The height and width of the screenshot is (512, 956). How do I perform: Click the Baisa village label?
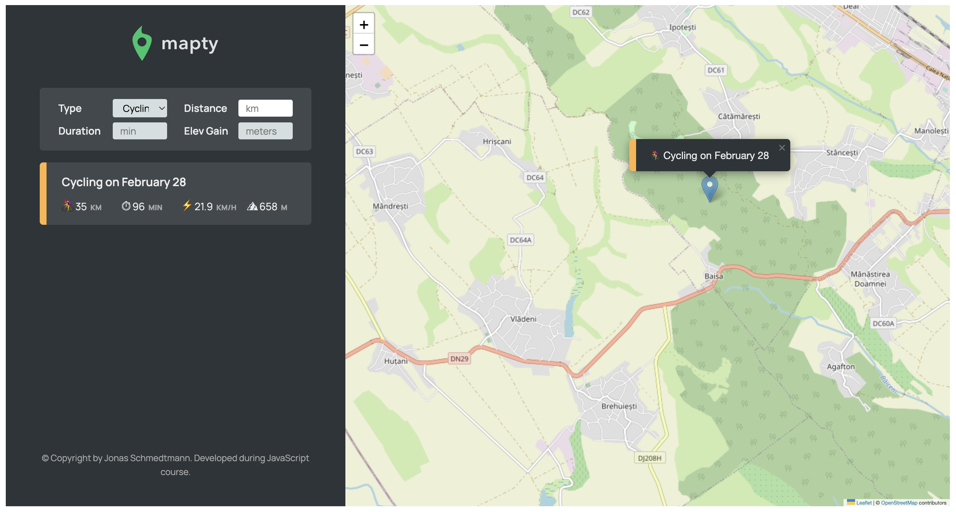pyautogui.click(x=714, y=276)
